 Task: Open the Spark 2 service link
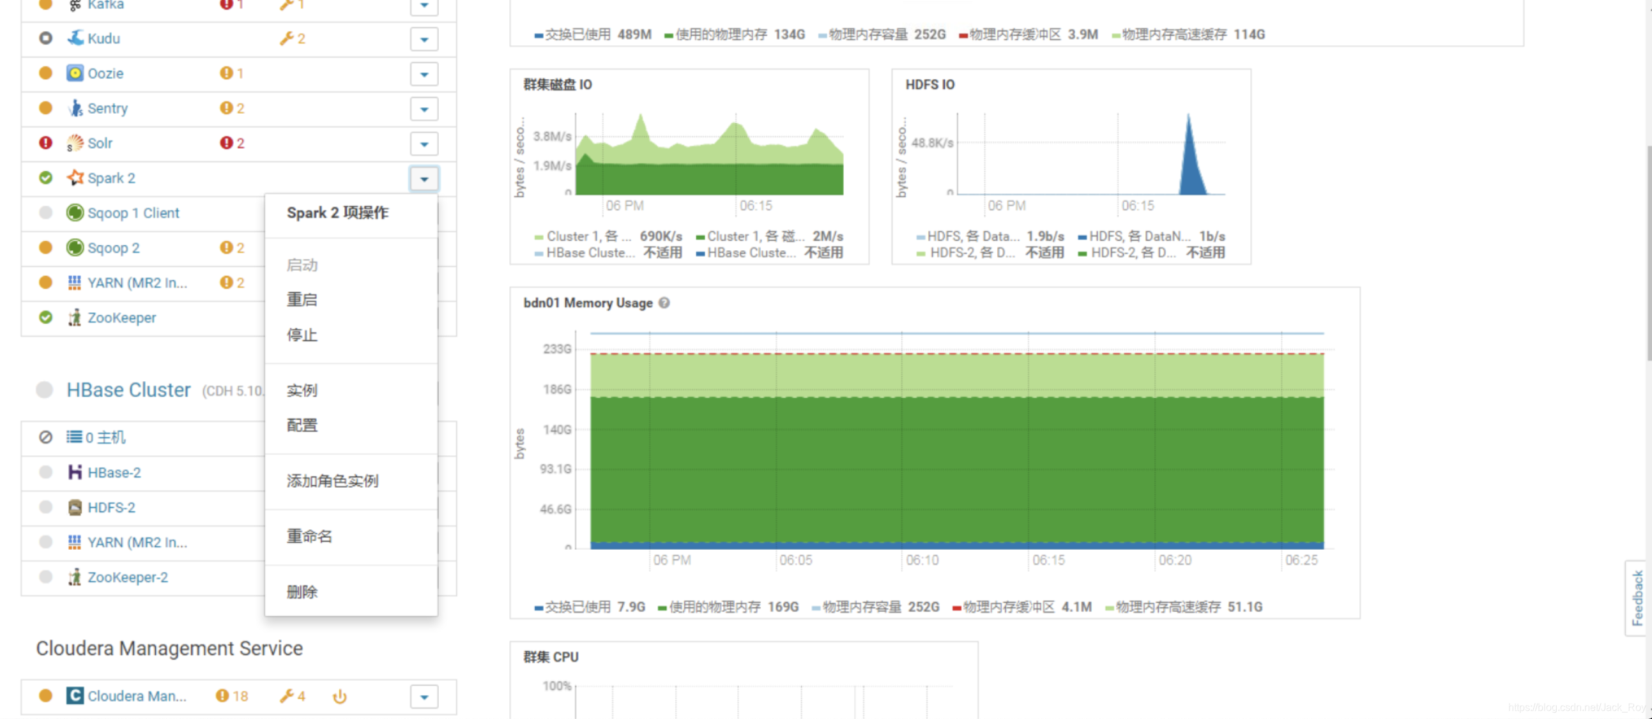[112, 178]
